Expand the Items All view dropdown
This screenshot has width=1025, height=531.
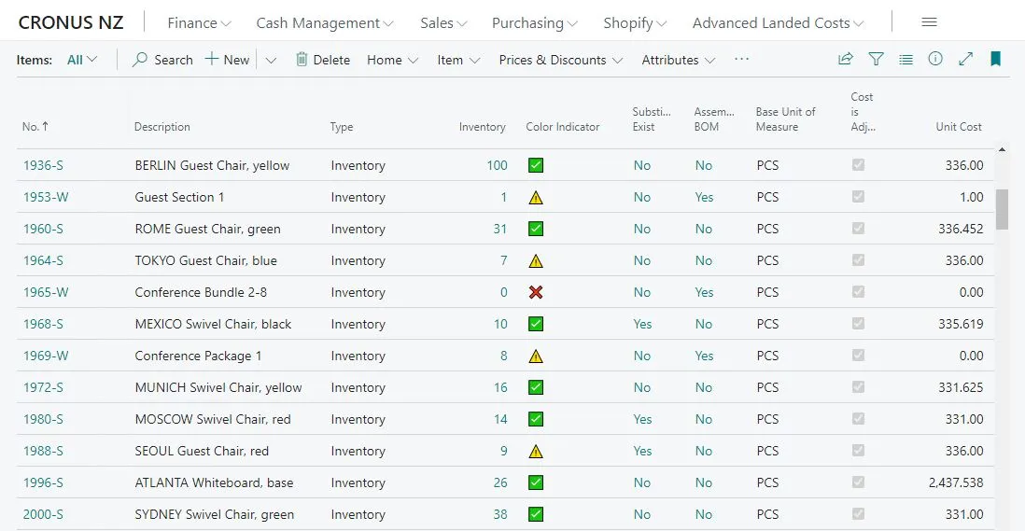click(82, 60)
